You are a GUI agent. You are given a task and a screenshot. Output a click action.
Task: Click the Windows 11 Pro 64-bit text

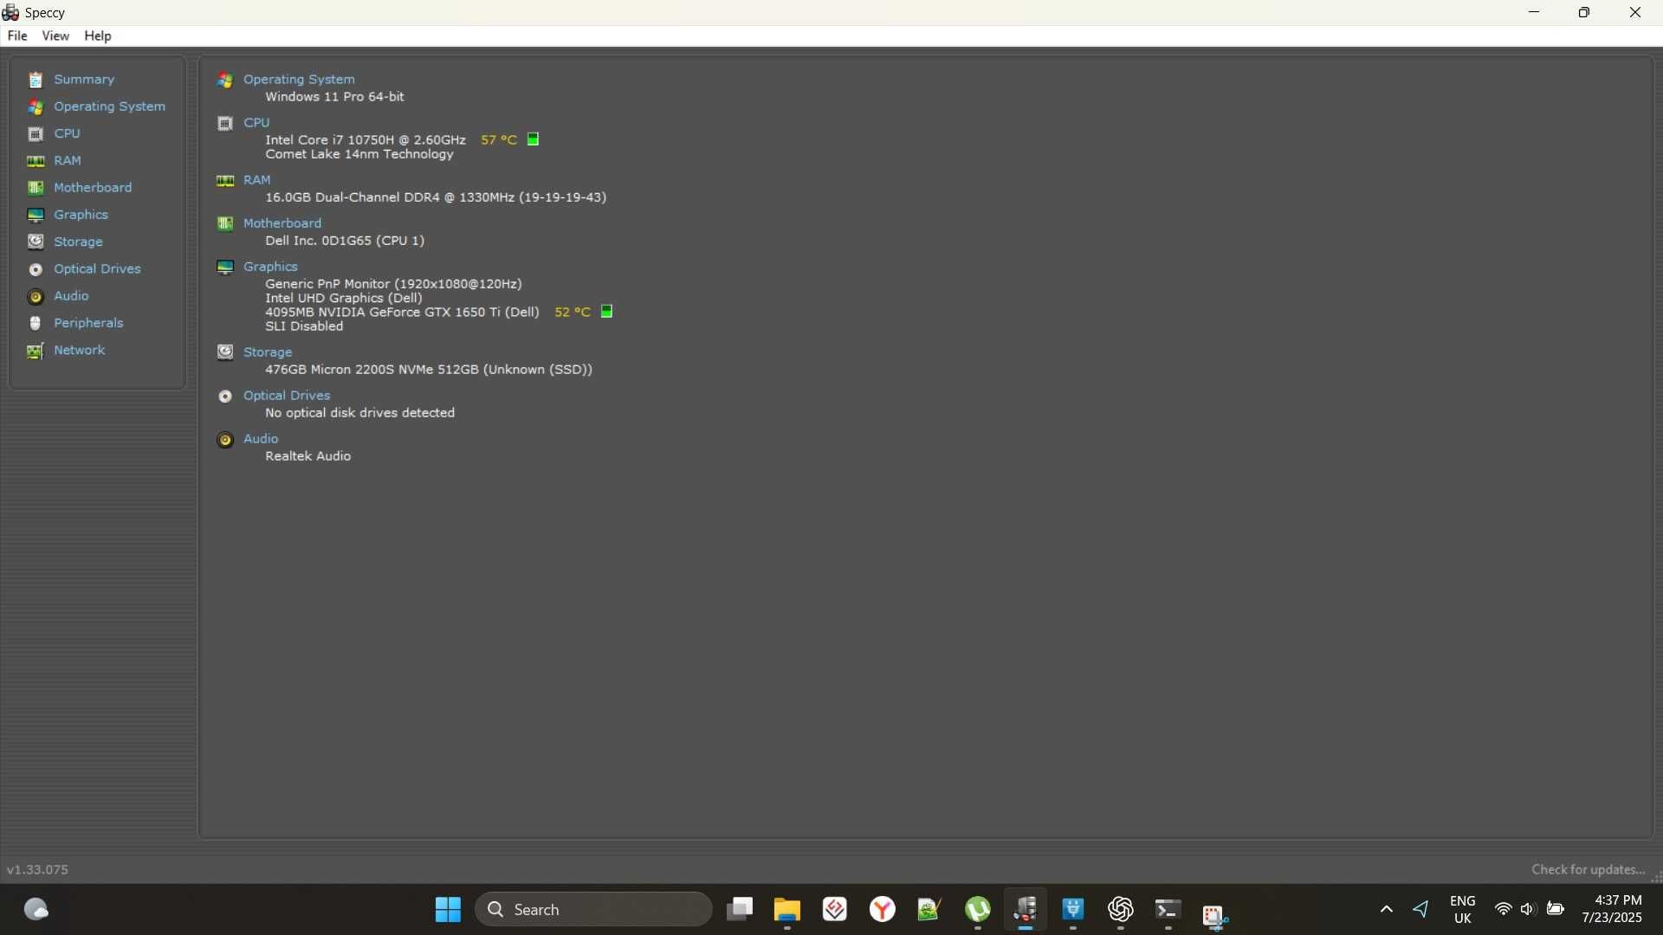tap(334, 97)
